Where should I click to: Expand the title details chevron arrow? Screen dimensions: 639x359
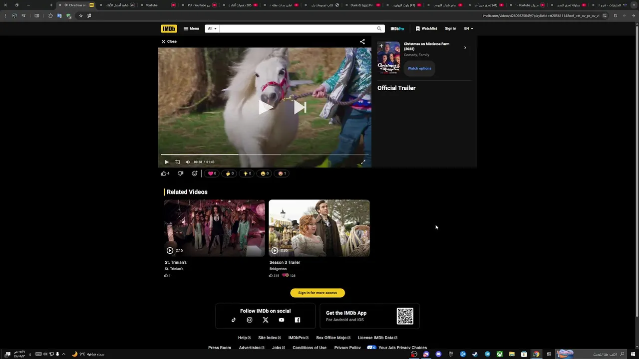[465, 48]
